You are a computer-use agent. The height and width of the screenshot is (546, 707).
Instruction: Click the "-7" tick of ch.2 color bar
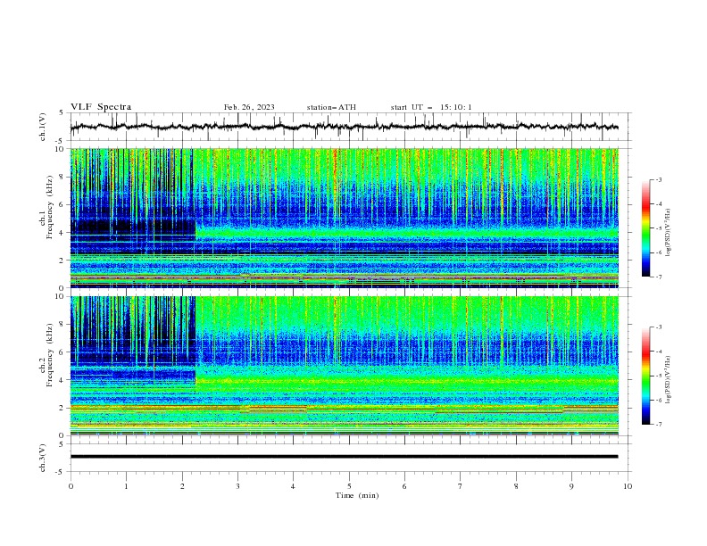[658, 425]
